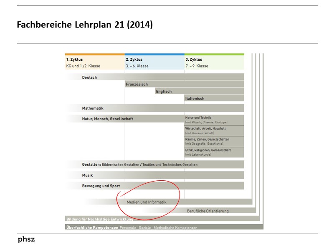Expand the Berufliche Orientierung bar
The image size is (334, 251).
click(x=208, y=210)
